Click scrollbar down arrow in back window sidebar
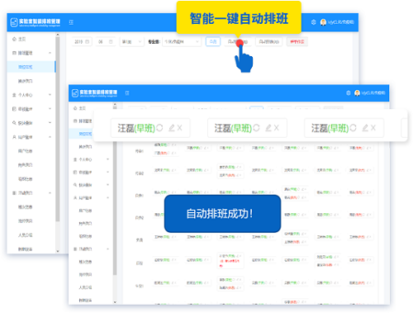Viewport: 413px width, 313px height. pos(58,251)
